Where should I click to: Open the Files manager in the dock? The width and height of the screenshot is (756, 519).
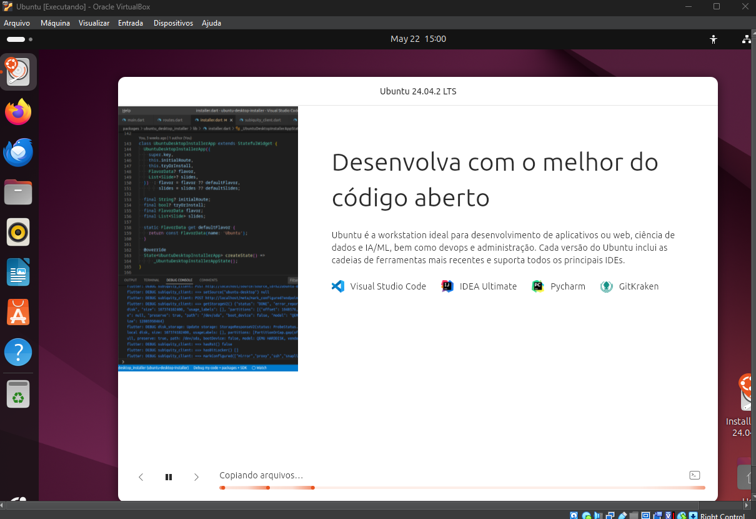[x=18, y=192]
